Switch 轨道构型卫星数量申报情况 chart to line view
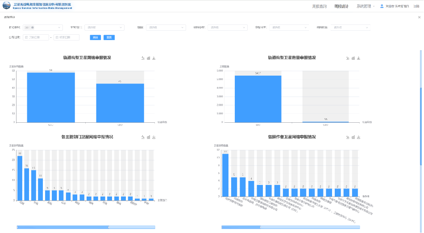 click(348, 58)
